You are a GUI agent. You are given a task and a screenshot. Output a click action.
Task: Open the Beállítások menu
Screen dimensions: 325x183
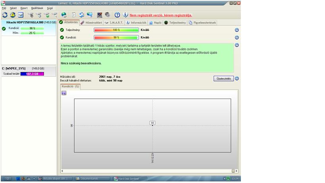tap(37, 8)
